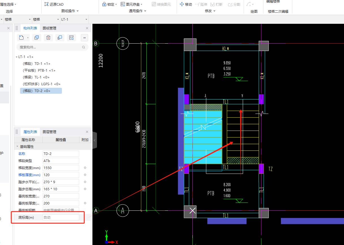Toggle the 附加 marker for 踏步总高
344x245 pixels.
(85, 189)
